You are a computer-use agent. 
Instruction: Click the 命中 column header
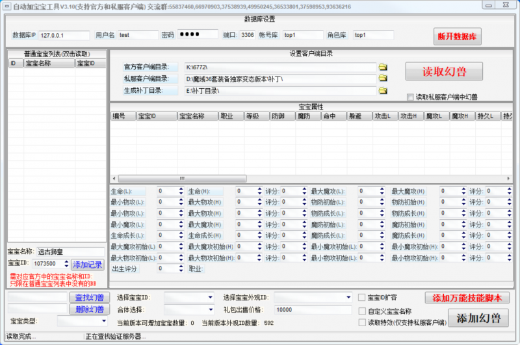point(334,116)
